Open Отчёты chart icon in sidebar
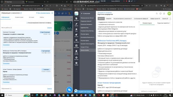The image size is (173, 97). 76,35
